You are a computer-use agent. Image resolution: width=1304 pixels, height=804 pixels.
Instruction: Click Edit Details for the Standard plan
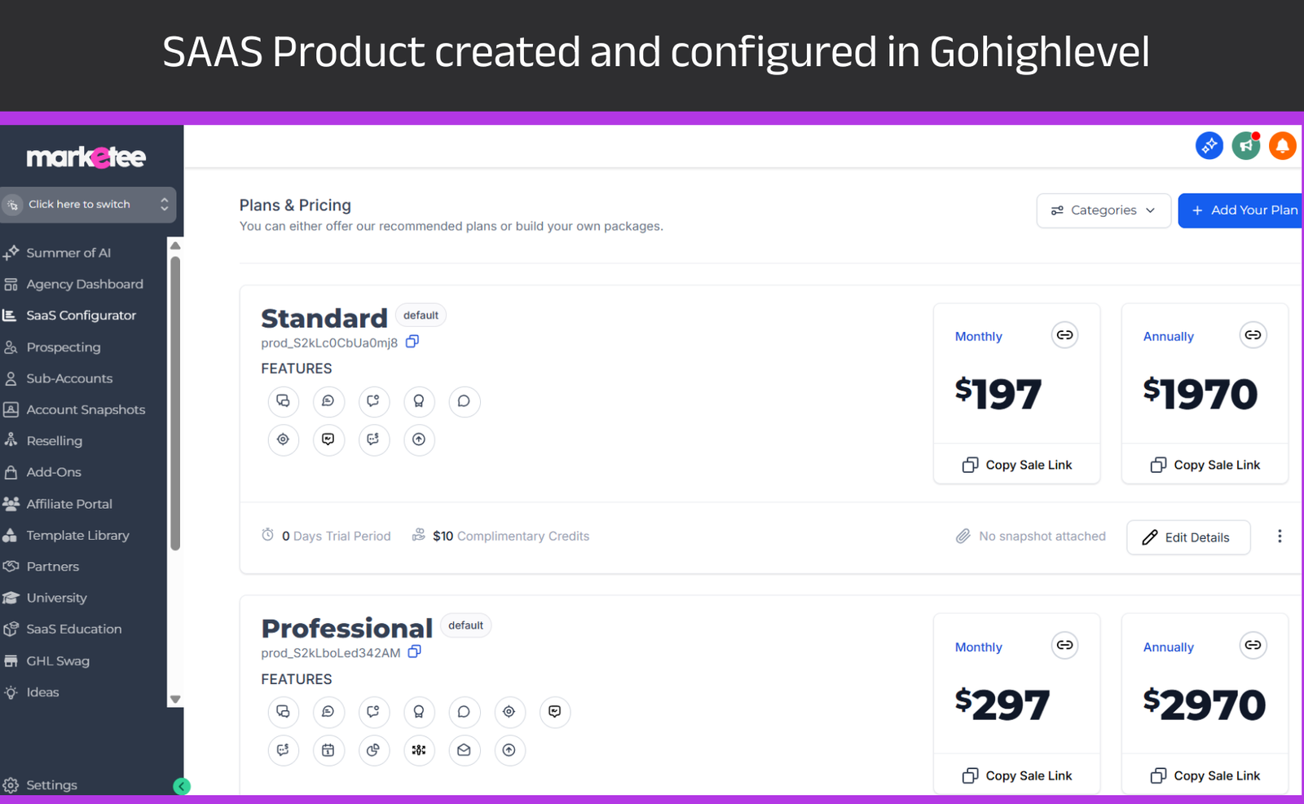pyautogui.click(x=1187, y=537)
